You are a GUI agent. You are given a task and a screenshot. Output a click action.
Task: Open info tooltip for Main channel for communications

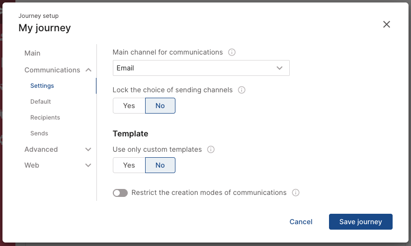pyautogui.click(x=232, y=53)
